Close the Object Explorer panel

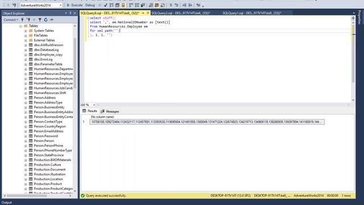click(75, 13)
